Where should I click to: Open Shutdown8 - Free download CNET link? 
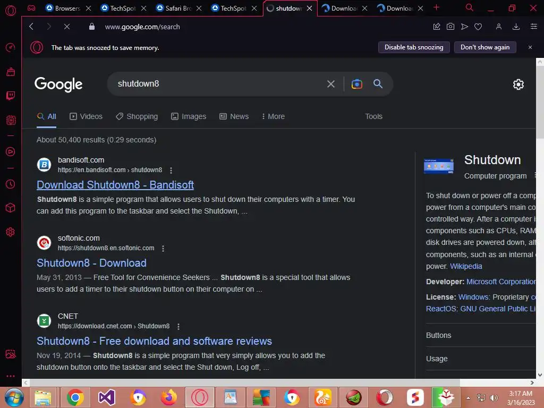tap(155, 341)
